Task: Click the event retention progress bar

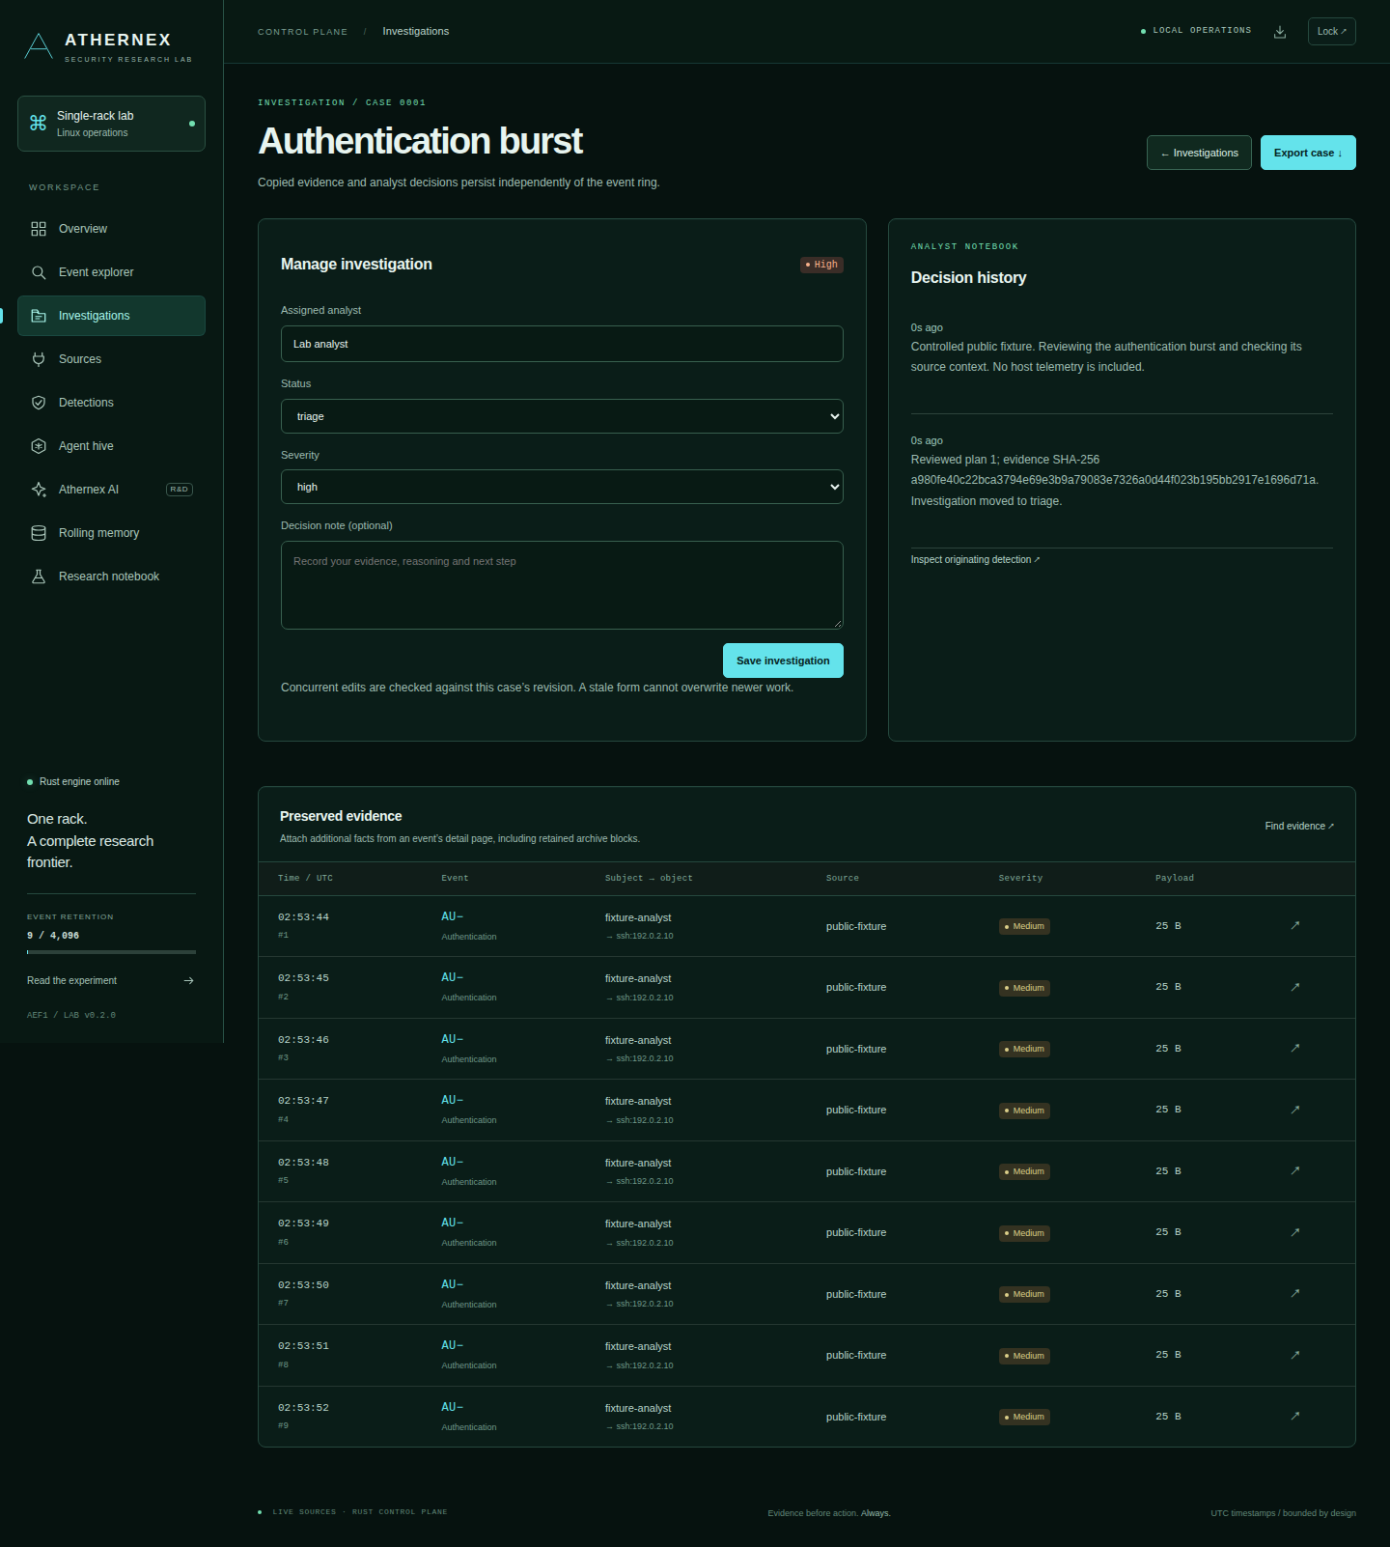Action: tap(111, 952)
